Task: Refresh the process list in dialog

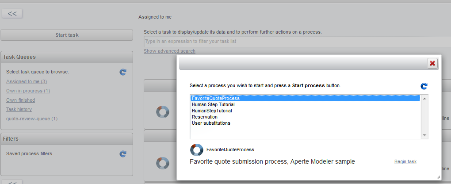Action: point(424,86)
